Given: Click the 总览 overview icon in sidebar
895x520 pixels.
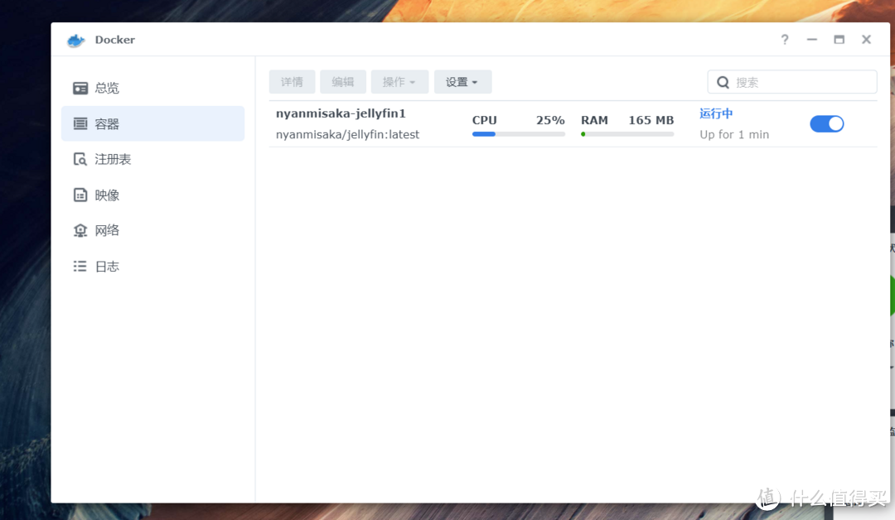Looking at the screenshot, I should pos(80,88).
